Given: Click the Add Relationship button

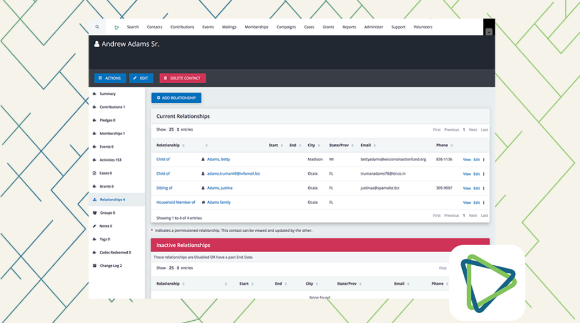Looking at the screenshot, I should (176, 98).
